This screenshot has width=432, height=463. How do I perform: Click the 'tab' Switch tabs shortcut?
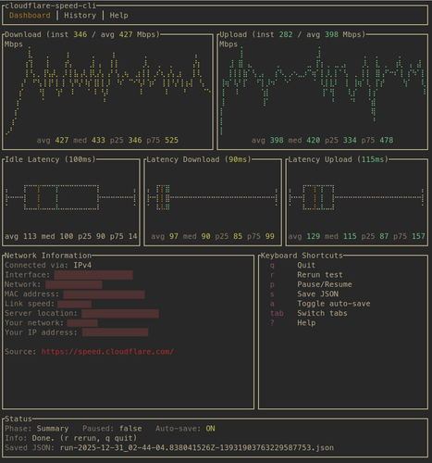(277, 313)
